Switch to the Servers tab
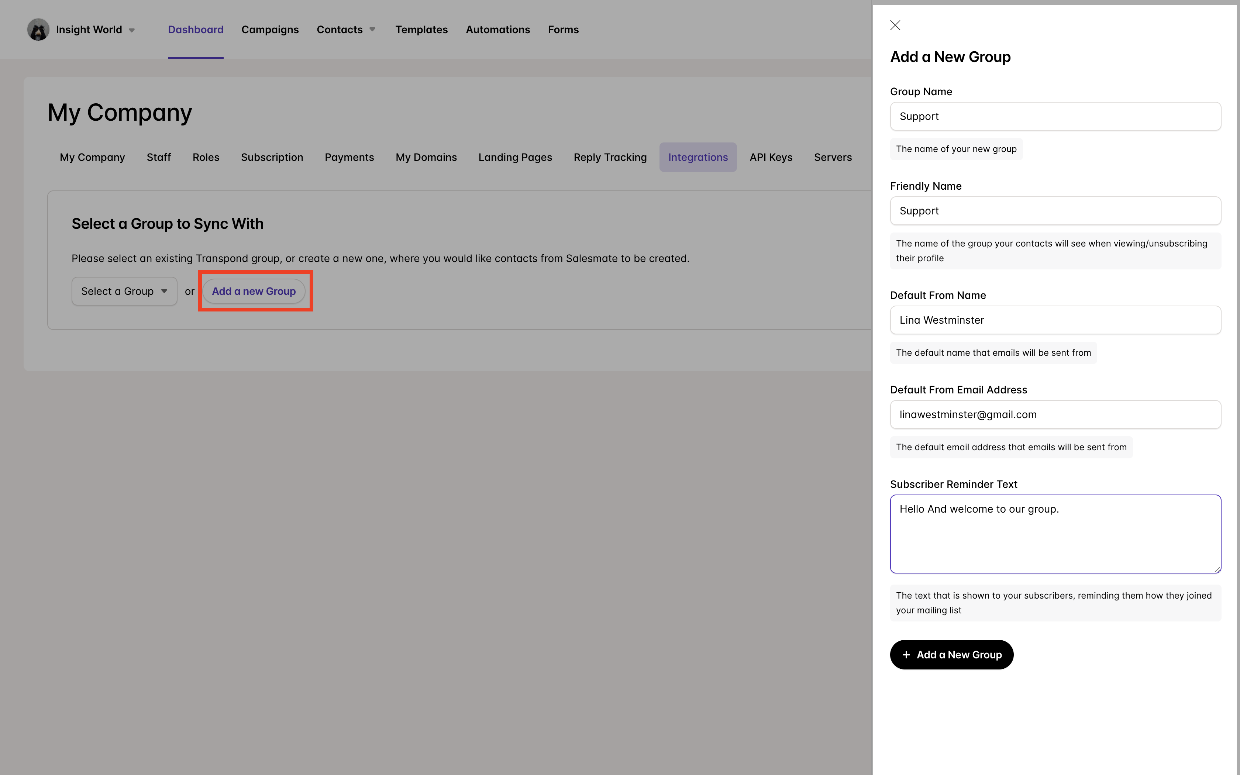This screenshot has width=1240, height=775. pyautogui.click(x=833, y=157)
